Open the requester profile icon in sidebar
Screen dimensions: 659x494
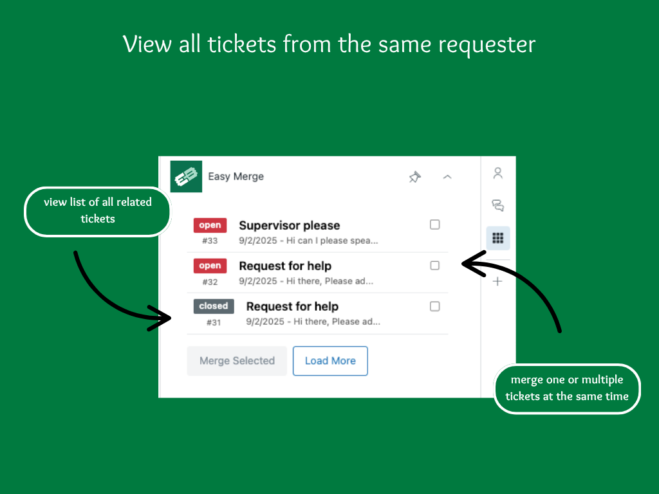click(x=497, y=173)
